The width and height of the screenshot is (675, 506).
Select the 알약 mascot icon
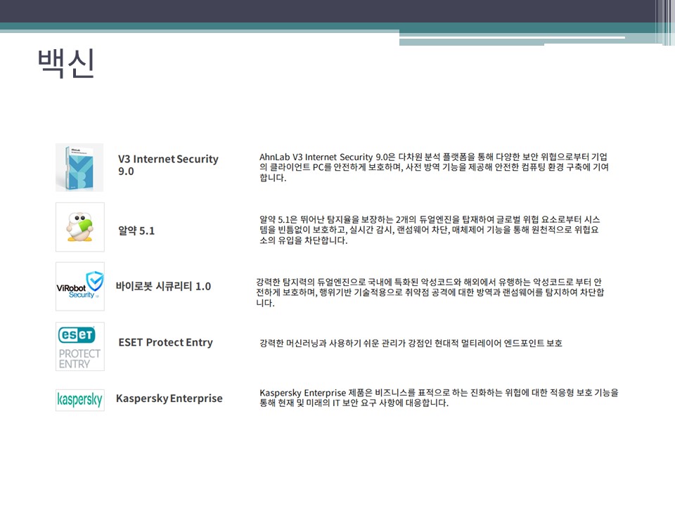[79, 227]
